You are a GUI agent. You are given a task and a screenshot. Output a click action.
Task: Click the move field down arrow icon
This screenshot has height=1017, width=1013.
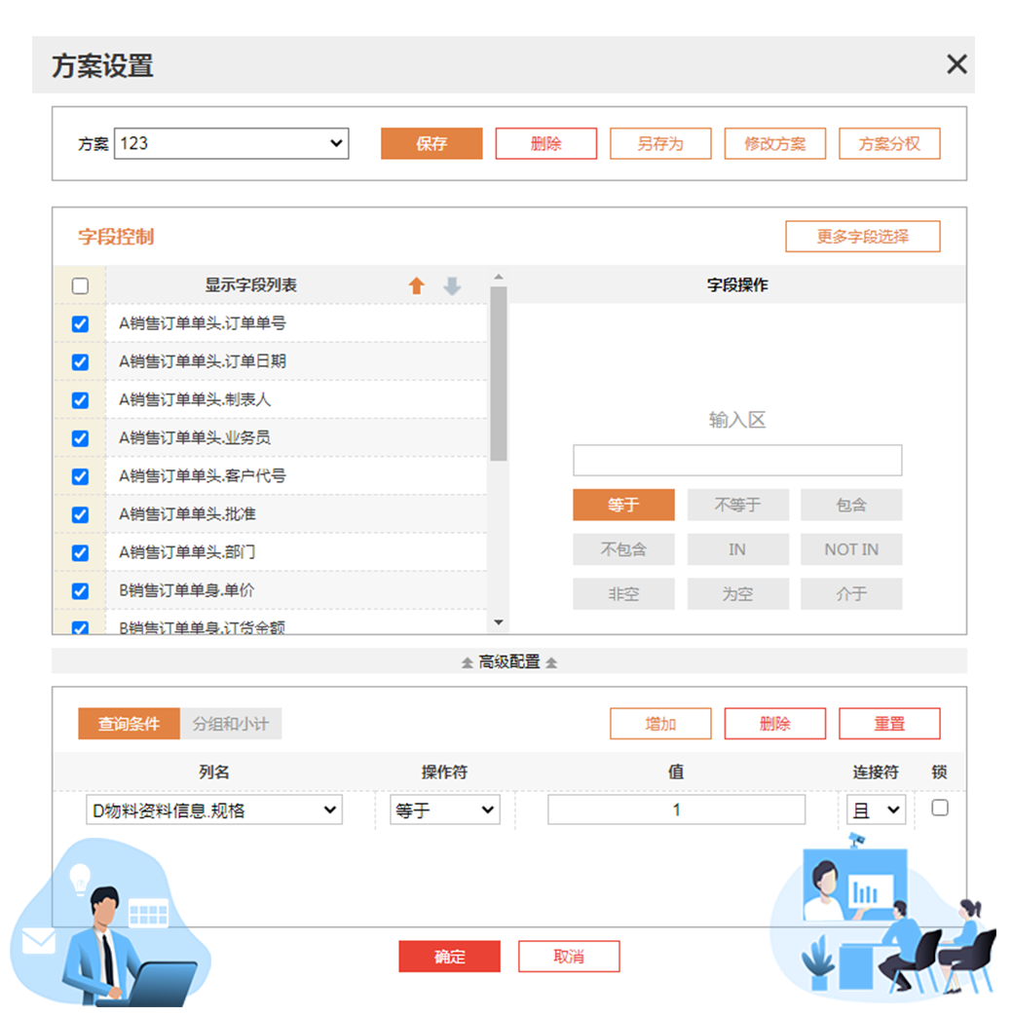click(451, 285)
